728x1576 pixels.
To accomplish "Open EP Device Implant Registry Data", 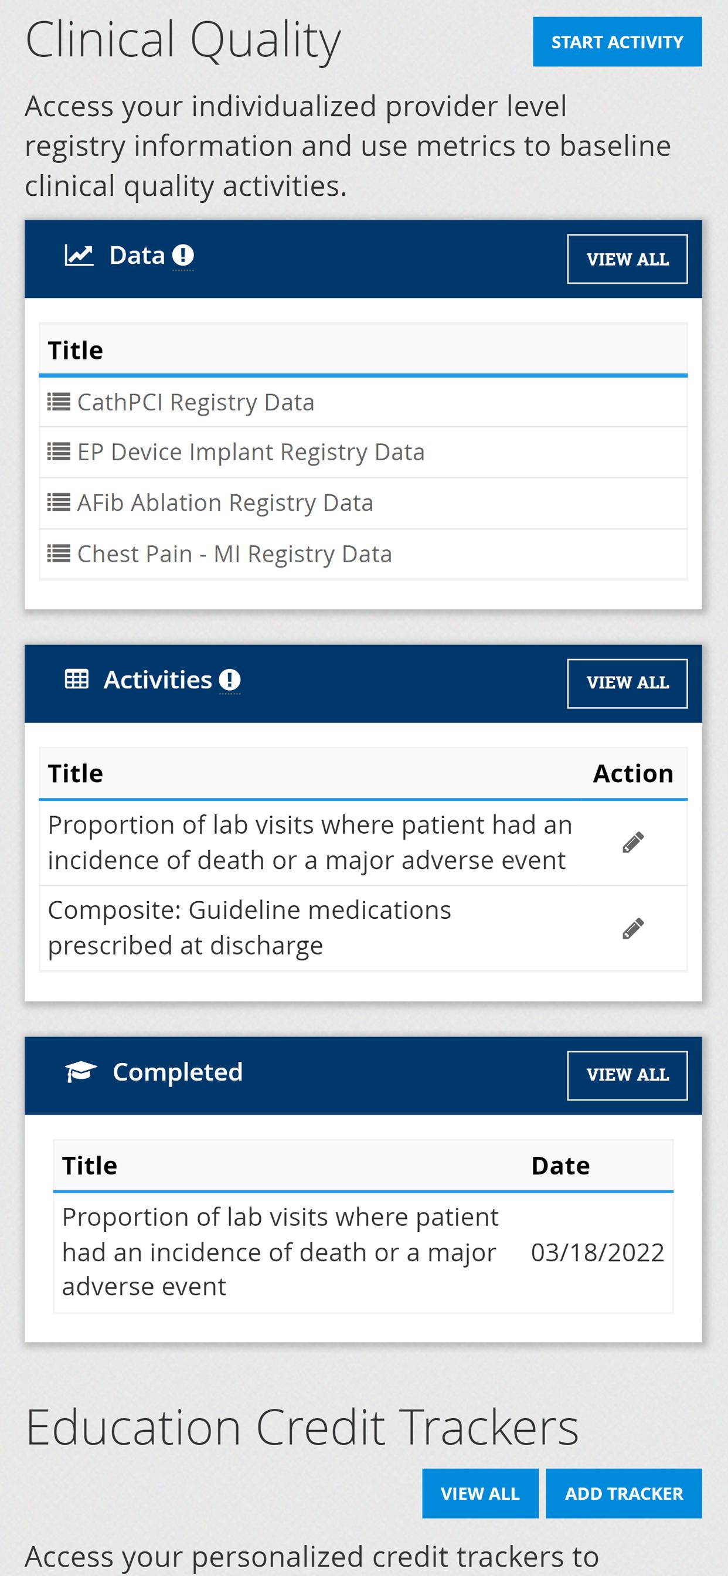I will 251,452.
